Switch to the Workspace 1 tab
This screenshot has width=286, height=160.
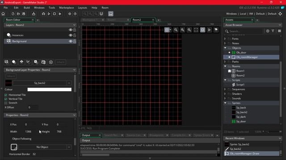[90, 20]
